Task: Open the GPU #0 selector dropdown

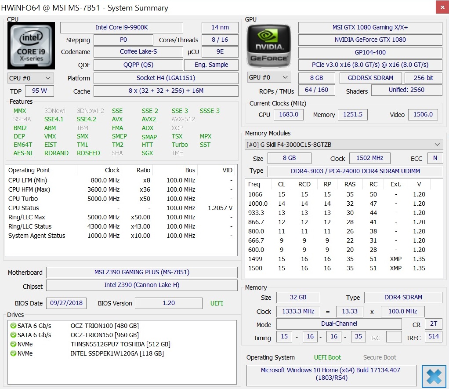Action: click(x=269, y=77)
